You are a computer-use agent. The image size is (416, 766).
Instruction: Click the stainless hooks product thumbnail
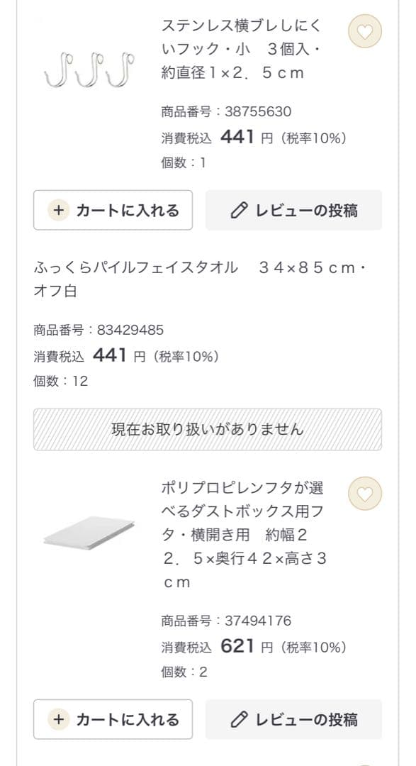pyautogui.click(x=89, y=67)
